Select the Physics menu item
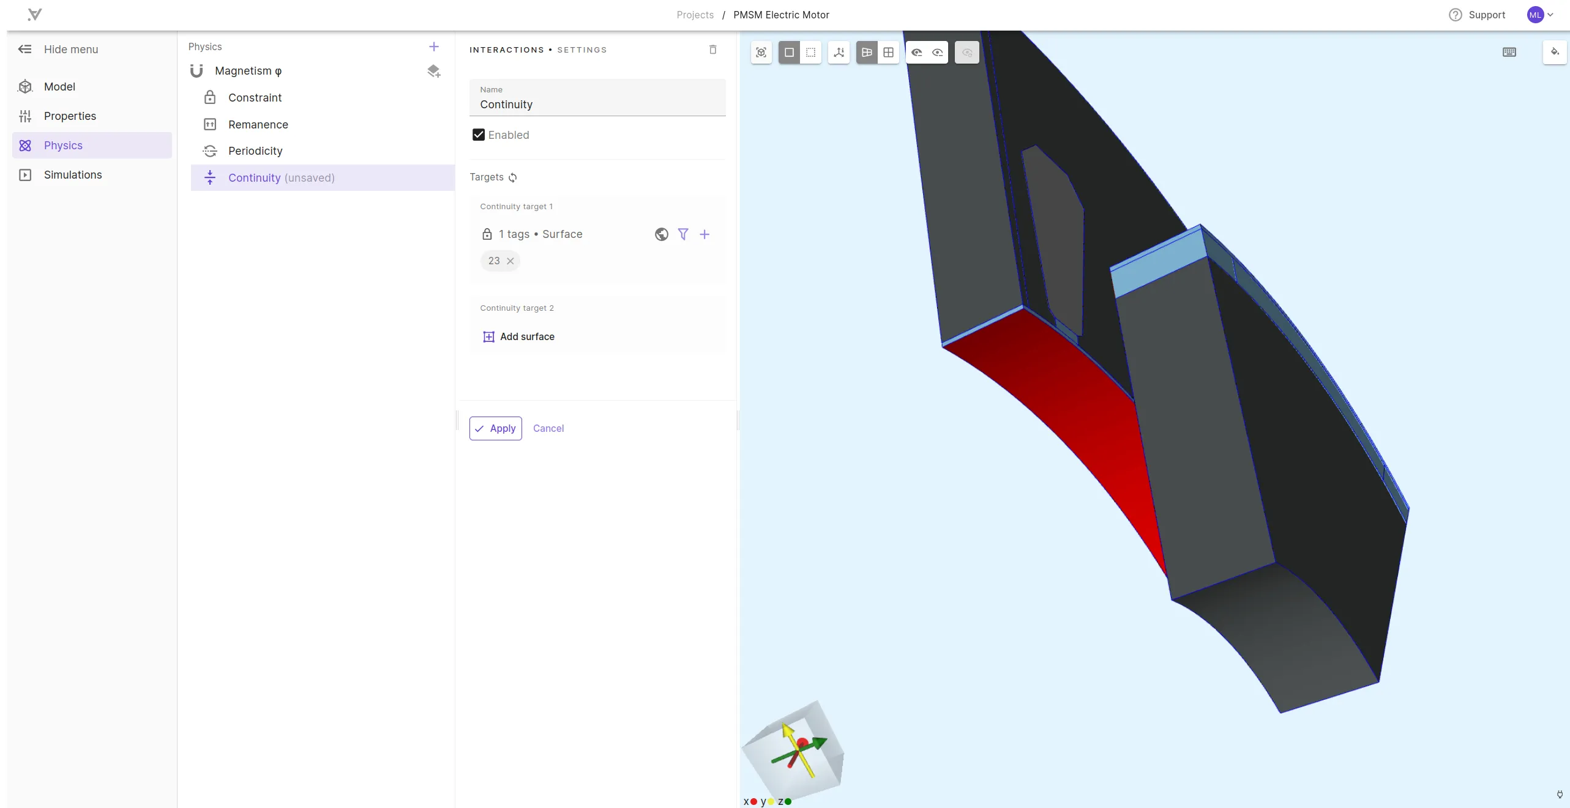This screenshot has height=808, width=1570. [x=92, y=146]
